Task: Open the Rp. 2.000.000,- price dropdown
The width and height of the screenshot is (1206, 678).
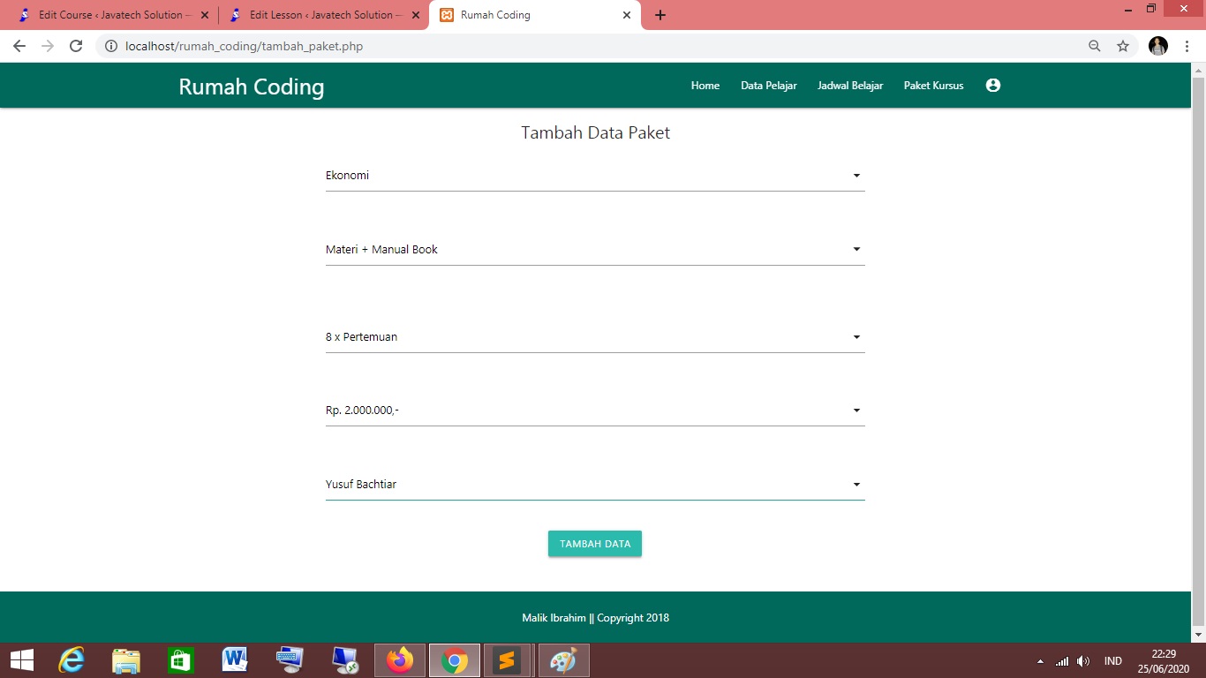Action: (x=594, y=411)
